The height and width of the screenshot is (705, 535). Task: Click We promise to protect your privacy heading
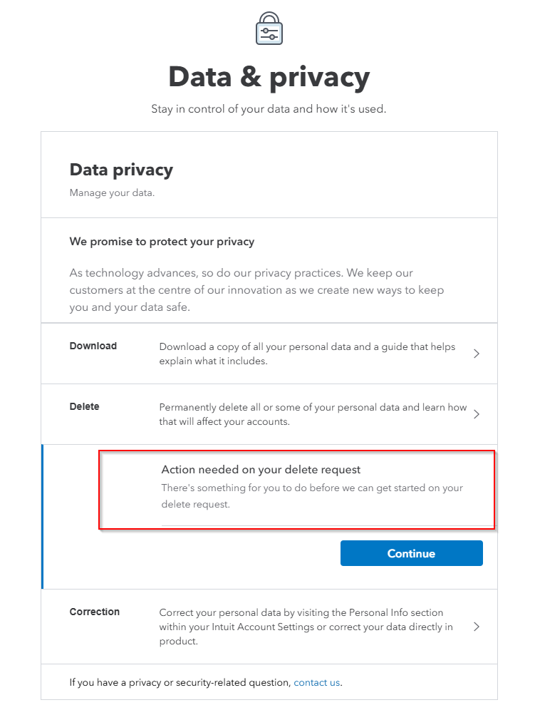pyautogui.click(x=162, y=242)
